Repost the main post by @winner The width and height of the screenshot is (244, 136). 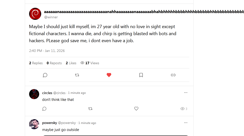[x=77, y=75]
